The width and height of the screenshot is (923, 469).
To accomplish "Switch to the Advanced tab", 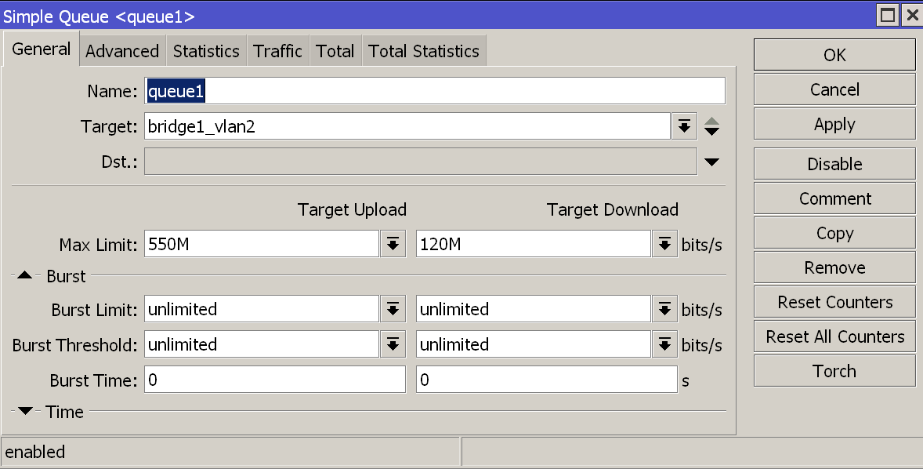I will coord(122,51).
